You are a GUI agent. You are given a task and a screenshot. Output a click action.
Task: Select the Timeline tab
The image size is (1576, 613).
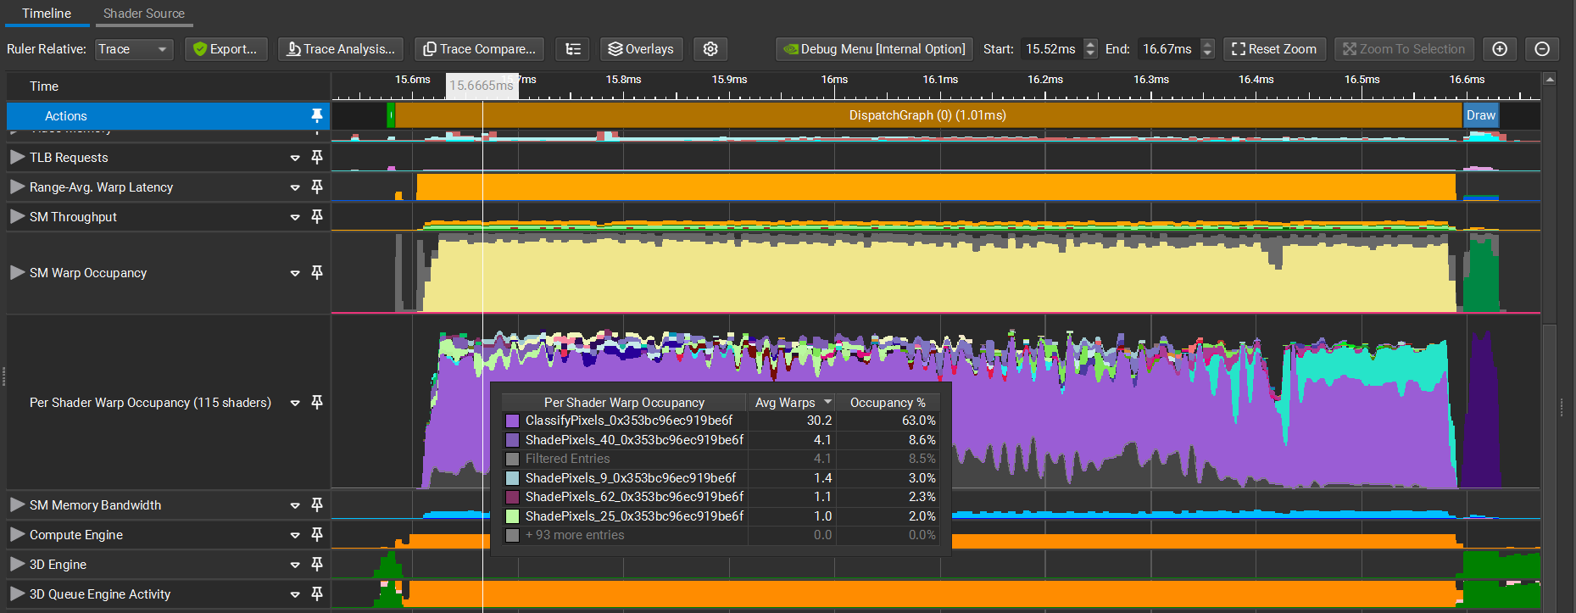47,14
